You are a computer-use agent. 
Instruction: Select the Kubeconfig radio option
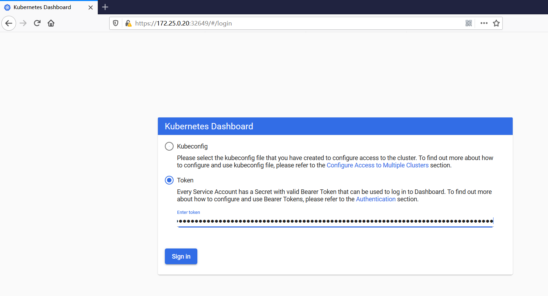pos(169,146)
